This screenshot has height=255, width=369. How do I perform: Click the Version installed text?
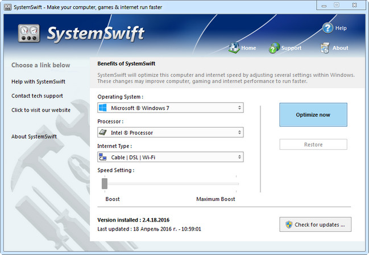point(134,220)
